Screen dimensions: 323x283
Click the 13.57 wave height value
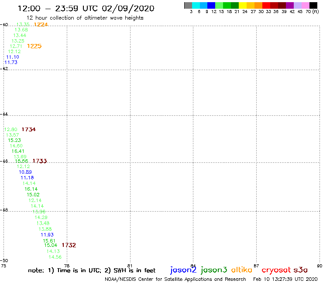tap(12, 135)
